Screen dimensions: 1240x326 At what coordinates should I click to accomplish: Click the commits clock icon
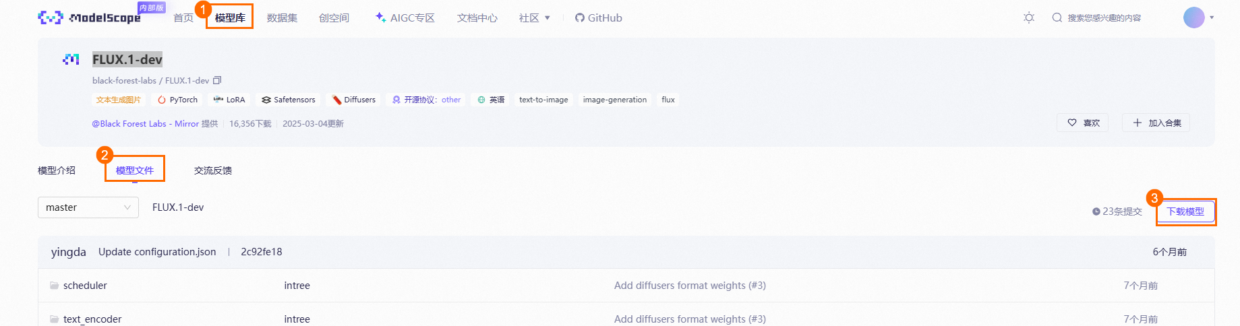coord(1096,211)
